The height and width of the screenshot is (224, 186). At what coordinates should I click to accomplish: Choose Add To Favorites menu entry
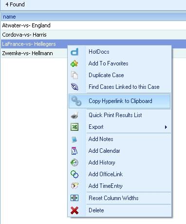pos(120,63)
